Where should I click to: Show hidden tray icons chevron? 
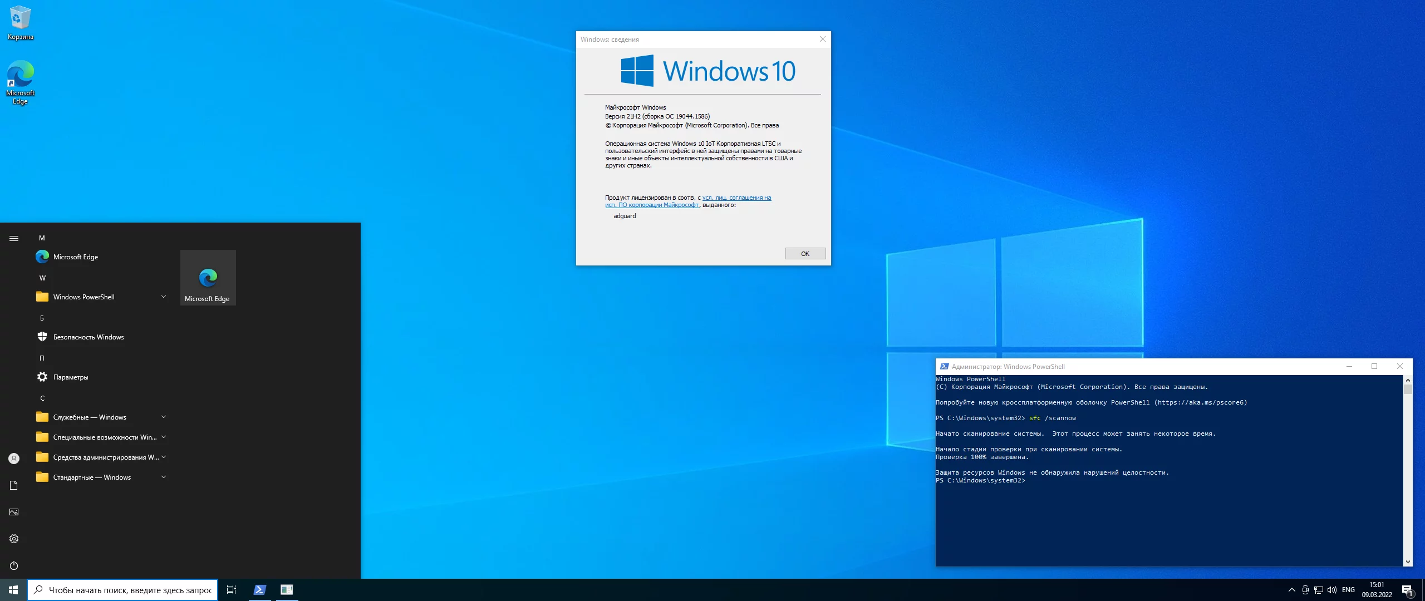1291,590
